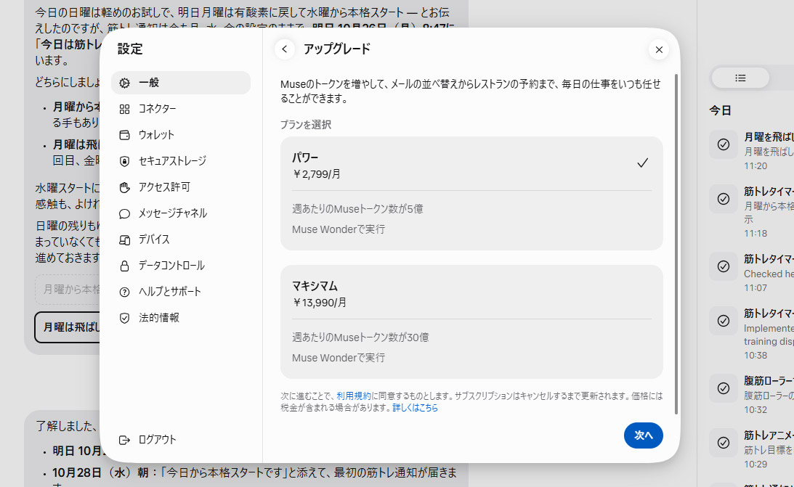Open the データコントロール settings section
Screen dimensions: 794x487
[181, 266]
